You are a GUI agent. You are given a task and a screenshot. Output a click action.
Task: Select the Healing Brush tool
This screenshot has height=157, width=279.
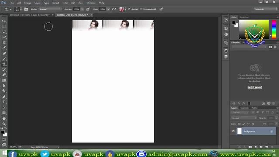pos(4,53)
